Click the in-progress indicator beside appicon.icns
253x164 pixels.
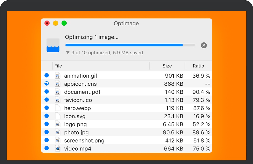(x=47, y=83)
